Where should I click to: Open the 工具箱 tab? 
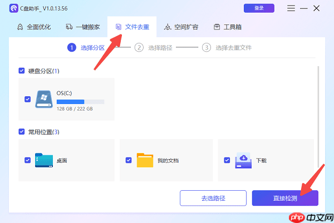228,27
